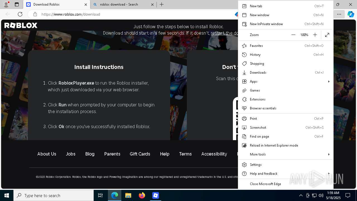Show hidden tray icons chevron
The image size is (357, 201).
tap(301, 195)
